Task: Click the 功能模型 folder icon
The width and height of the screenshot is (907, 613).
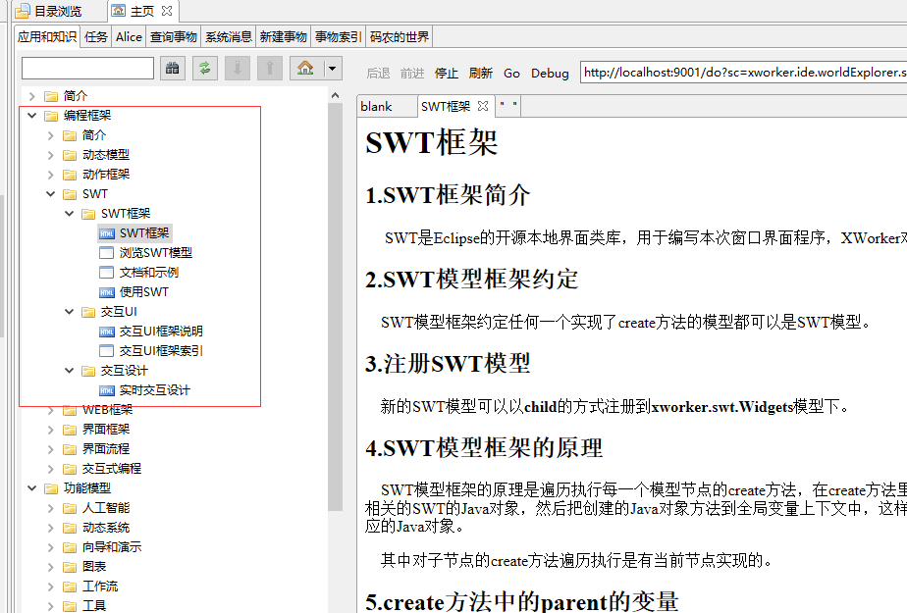Action: click(51, 488)
